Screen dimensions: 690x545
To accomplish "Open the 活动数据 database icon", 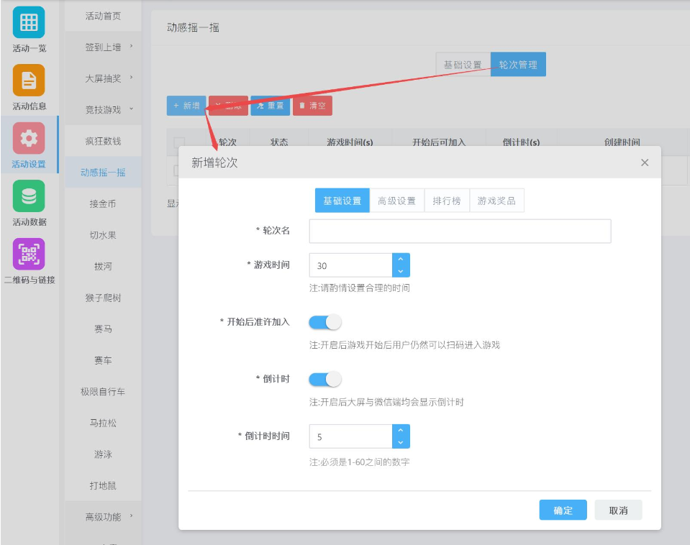I will [x=29, y=196].
